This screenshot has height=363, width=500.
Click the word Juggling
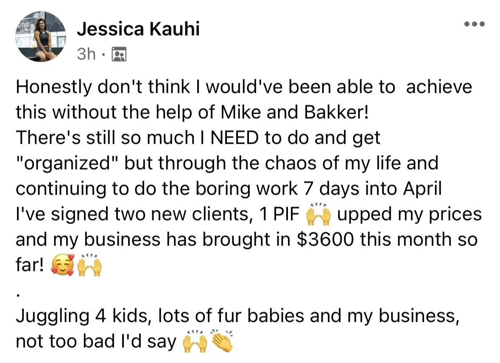coord(53,316)
